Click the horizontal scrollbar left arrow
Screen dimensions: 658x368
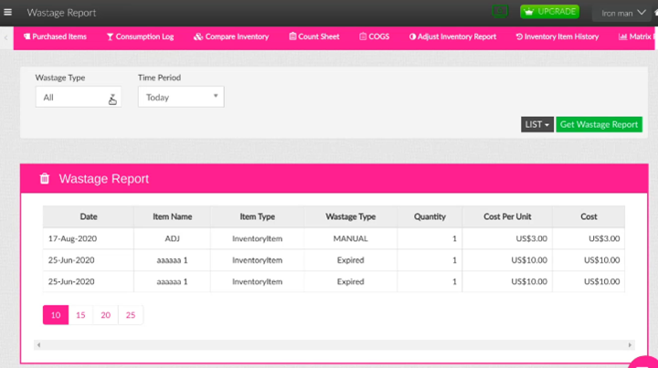pyautogui.click(x=38, y=345)
